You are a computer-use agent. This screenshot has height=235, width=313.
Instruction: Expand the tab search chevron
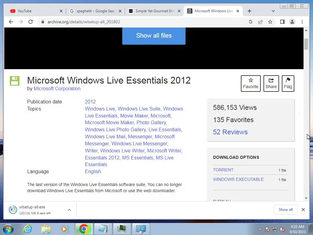tap(273, 11)
